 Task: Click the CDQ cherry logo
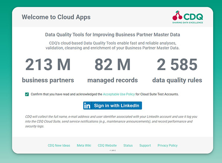click(x=188, y=17)
